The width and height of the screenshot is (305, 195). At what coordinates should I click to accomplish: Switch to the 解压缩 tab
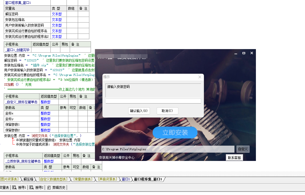(28, 179)
